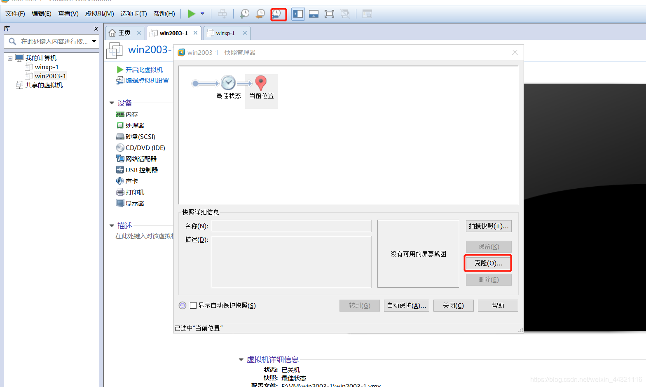Select win2003-1 in the library tree
This screenshot has width=646, height=387.
pos(50,76)
